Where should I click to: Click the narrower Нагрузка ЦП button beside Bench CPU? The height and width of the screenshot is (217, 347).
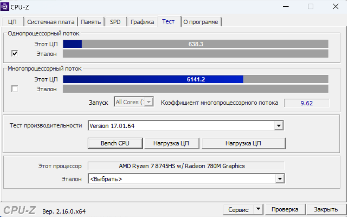171,143
